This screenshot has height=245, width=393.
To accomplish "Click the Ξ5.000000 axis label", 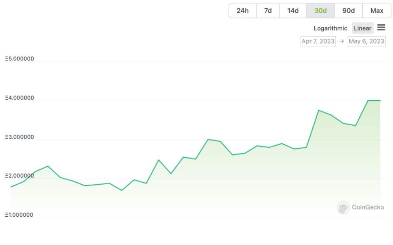I will point(19,59).
